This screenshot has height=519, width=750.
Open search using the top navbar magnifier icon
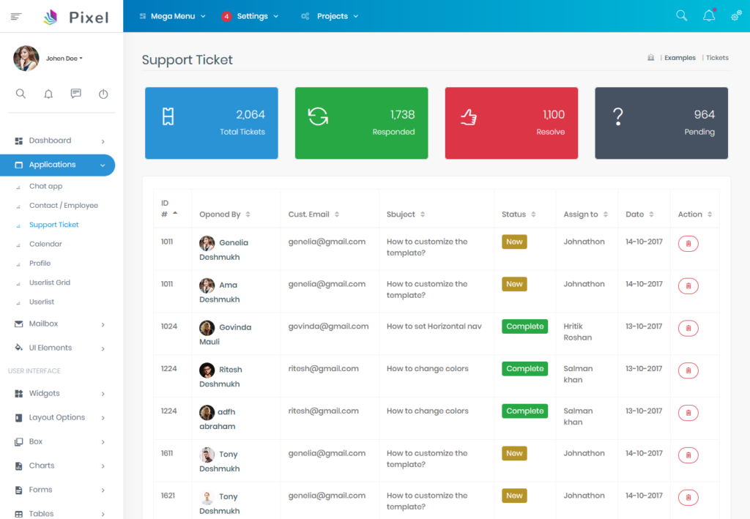681,15
